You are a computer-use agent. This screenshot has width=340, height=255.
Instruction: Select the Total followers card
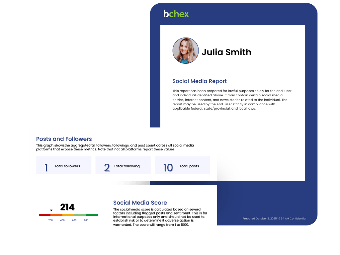point(64,165)
